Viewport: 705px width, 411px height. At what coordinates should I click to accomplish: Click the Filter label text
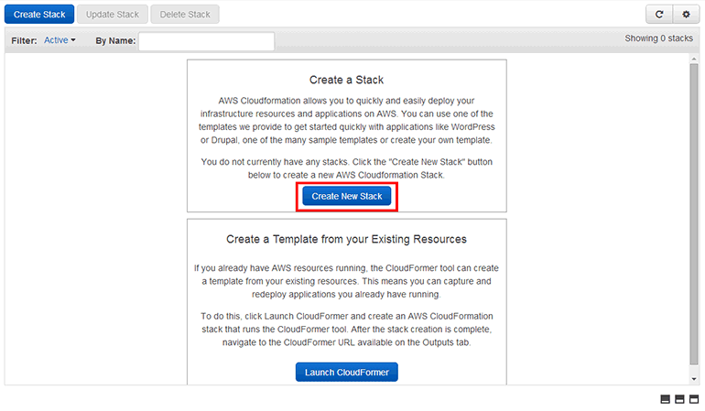[24, 40]
